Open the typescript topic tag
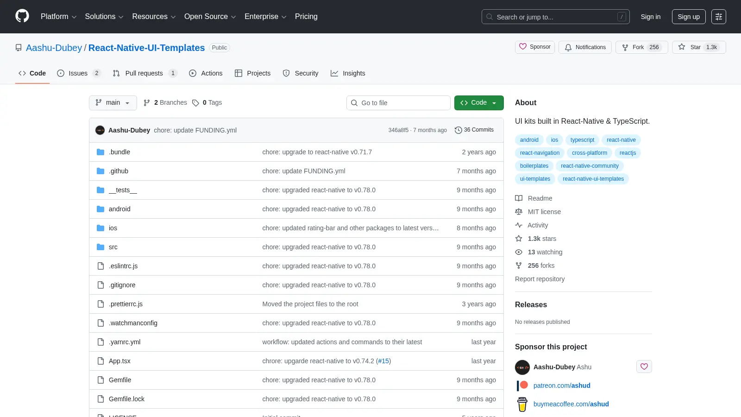Viewport: 741px width, 417px height. click(582, 140)
